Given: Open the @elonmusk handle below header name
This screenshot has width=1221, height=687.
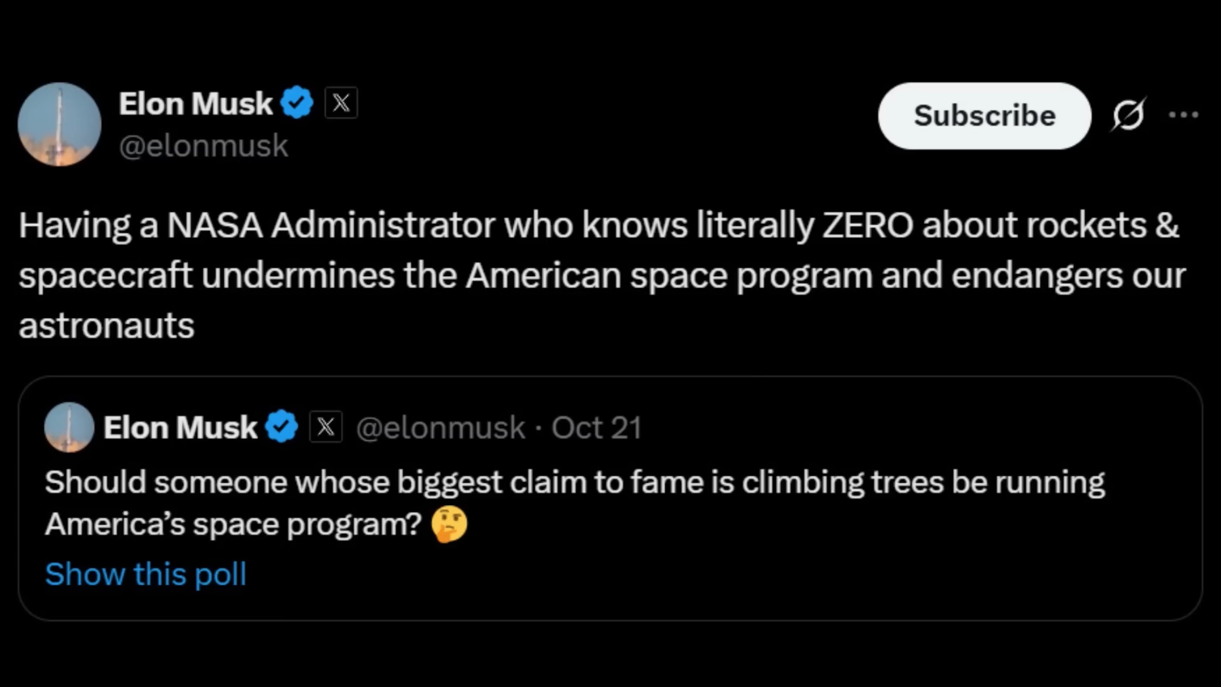Looking at the screenshot, I should 203,146.
